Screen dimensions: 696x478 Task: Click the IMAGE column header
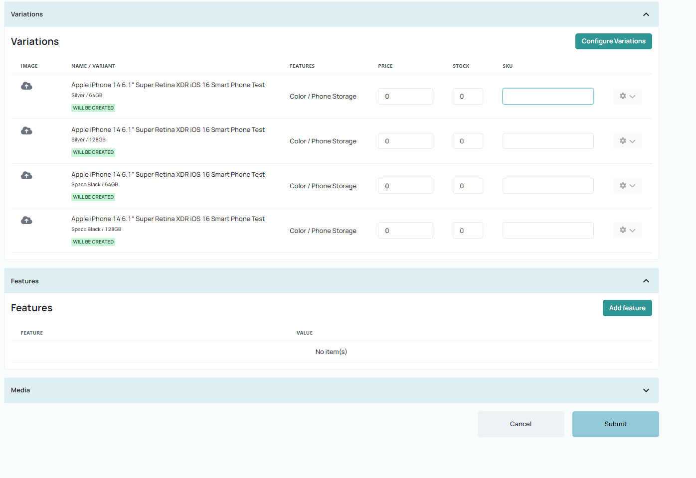29,66
